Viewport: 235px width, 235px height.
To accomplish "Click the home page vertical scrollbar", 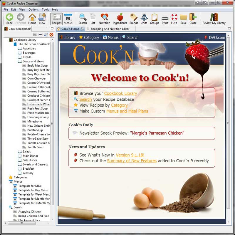I will coord(228,123).
